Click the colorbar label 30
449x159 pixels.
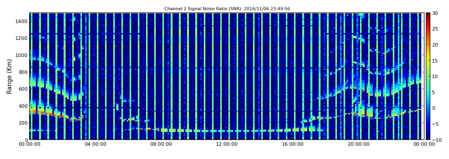(x=435, y=13)
